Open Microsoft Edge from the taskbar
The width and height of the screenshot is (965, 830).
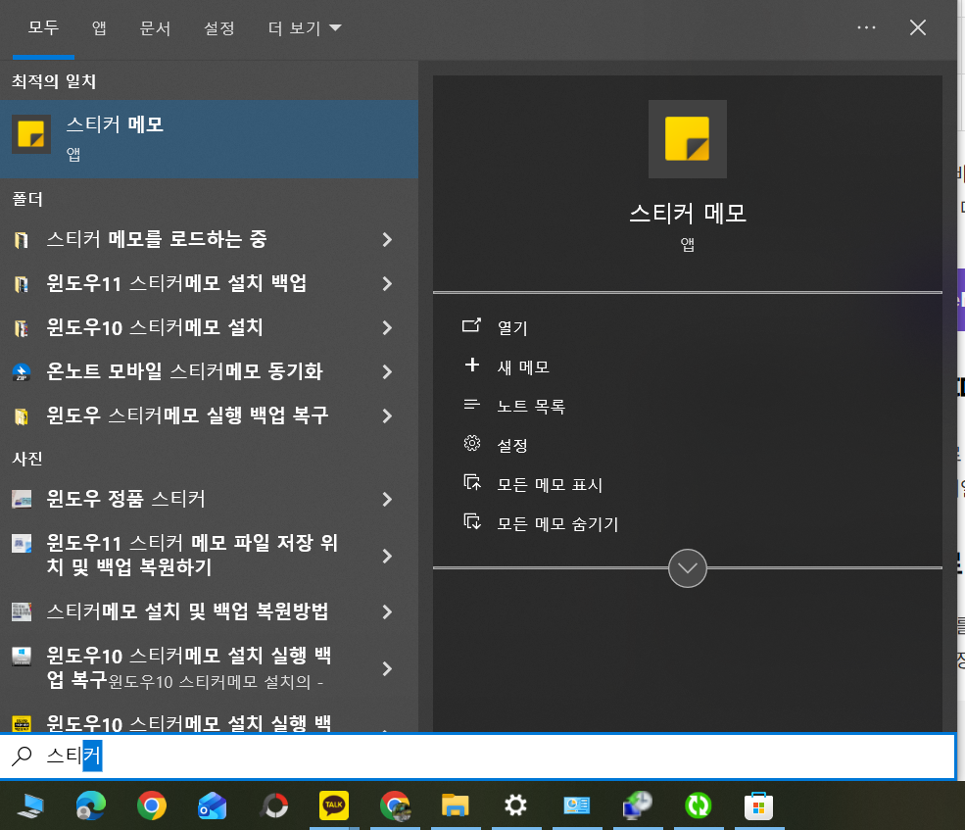[x=90, y=806]
